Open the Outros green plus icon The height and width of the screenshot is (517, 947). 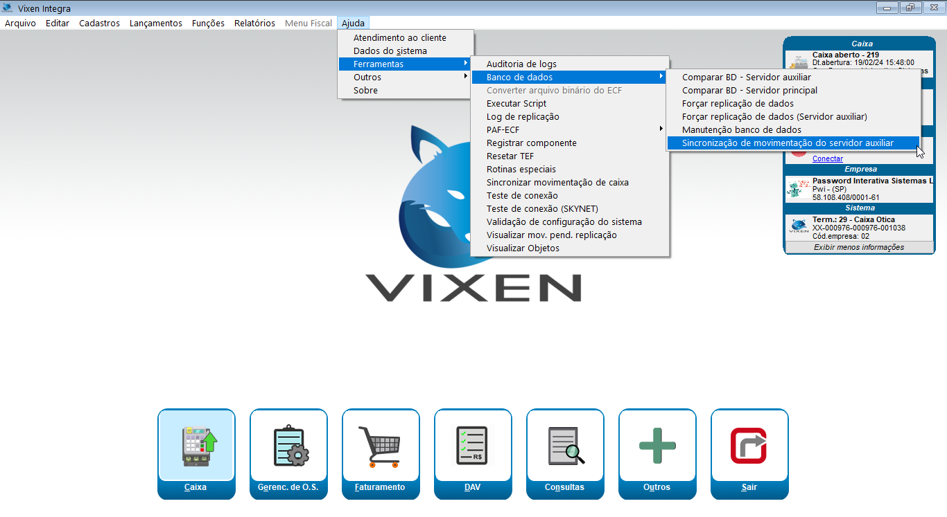tap(657, 446)
